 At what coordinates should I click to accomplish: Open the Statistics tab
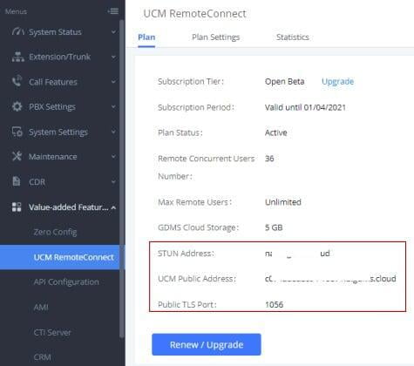[x=293, y=37]
